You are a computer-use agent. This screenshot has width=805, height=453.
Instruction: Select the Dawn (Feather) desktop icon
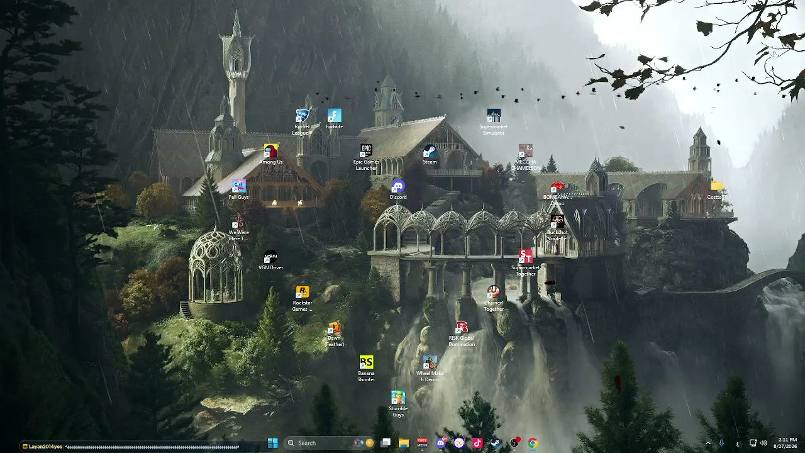tap(335, 333)
